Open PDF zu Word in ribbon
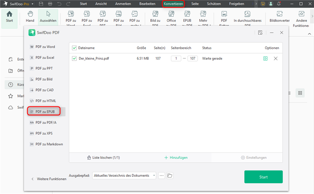This screenshot has width=314, height=194. click(x=71, y=18)
